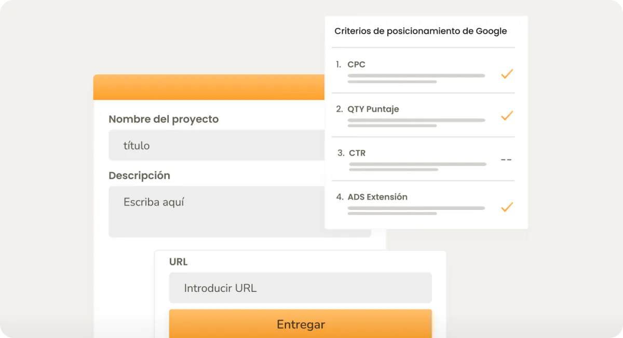Click the gray placeholder lines under CPC
This screenshot has width=623, height=338.
[416, 78]
